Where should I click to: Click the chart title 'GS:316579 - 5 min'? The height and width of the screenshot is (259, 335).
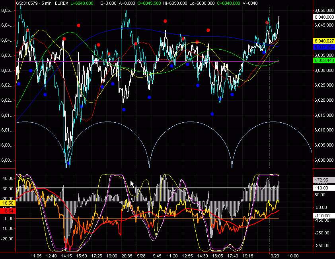34,3
